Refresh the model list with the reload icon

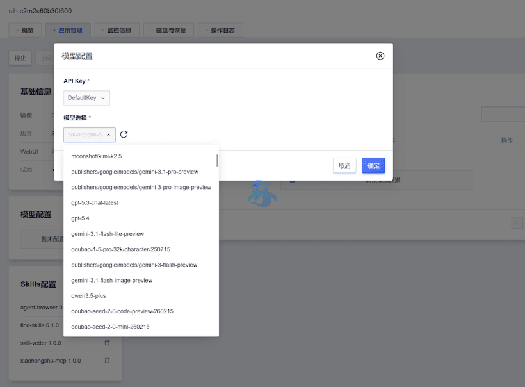pyautogui.click(x=124, y=135)
